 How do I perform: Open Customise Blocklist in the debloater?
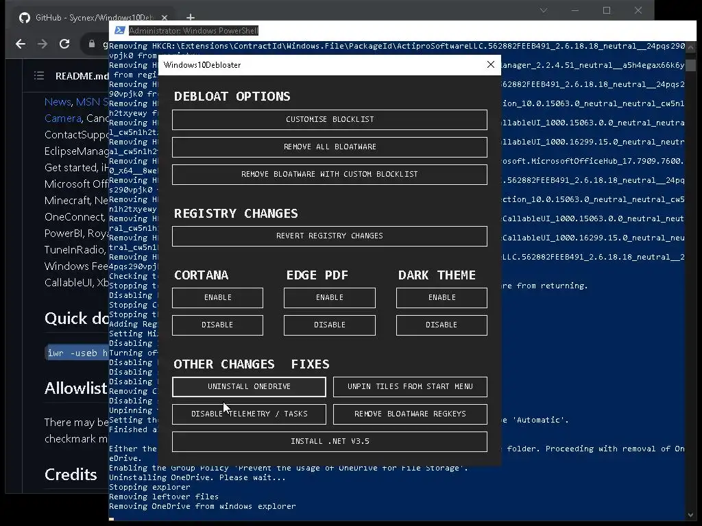[330, 119]
